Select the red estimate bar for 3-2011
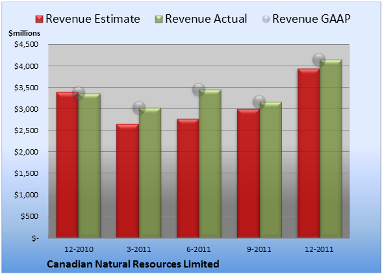This screenshot has height=274, width=382. [127, 181]
